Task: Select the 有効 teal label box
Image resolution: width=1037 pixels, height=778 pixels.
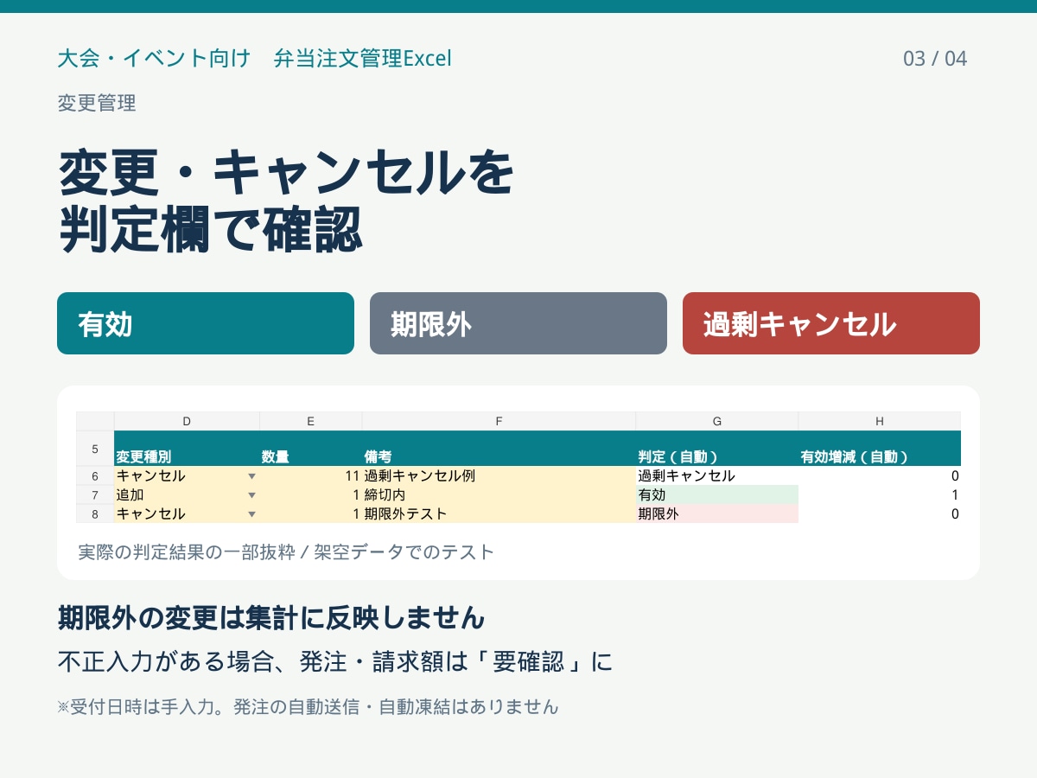Action: [x=206, y=323]
